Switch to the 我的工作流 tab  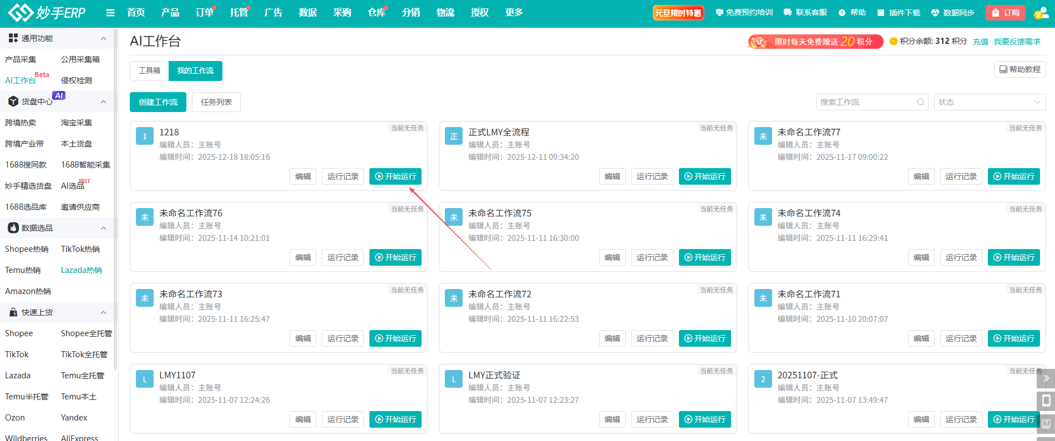coord(195,71)
